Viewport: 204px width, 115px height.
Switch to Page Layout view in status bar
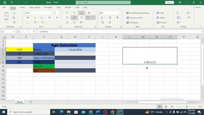coord(166,106)
